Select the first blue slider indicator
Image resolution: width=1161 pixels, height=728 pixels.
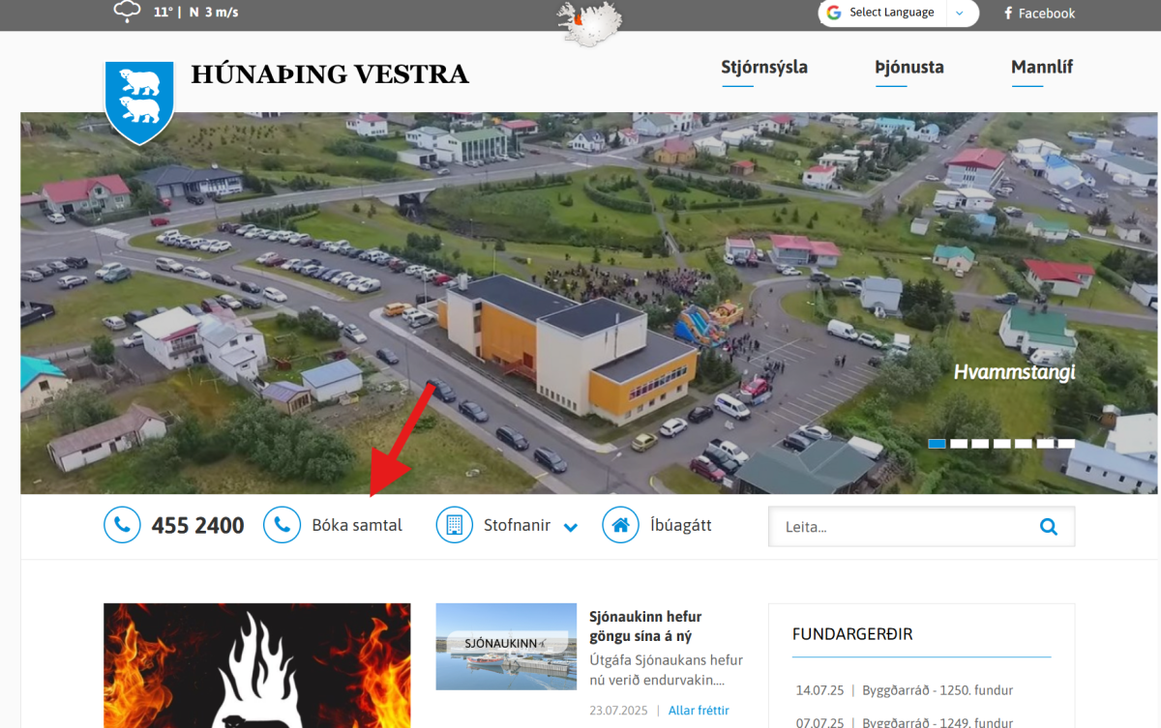click(937, 444)
